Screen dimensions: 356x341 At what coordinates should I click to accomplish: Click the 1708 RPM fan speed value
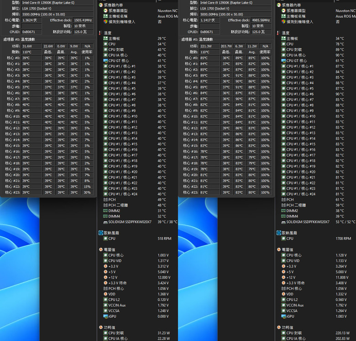343,239
